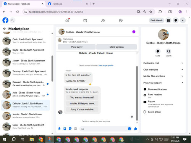Choose a sticker icon
The height and width of the screenshot is (143, 191).
click(70, 129)
